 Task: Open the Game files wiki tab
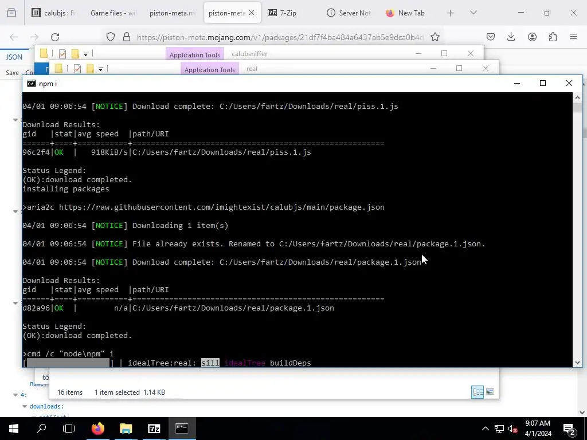click(x=113, y=13)
